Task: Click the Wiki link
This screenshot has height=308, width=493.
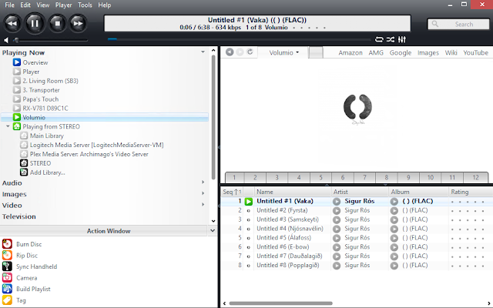Action: pos(451,53)
